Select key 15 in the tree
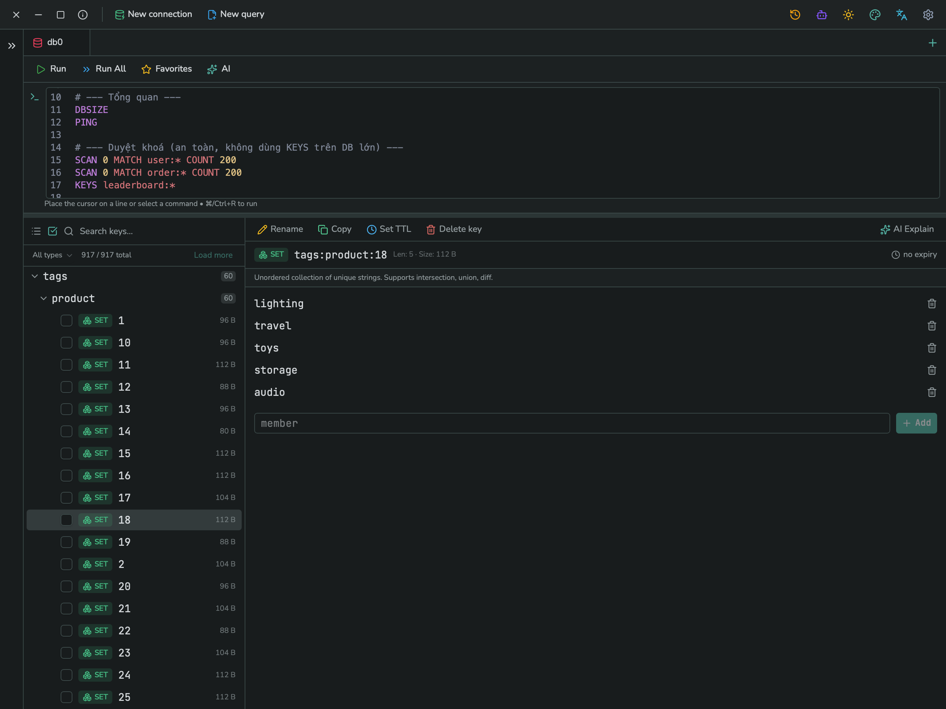946x709 pixels. (x=134, y=453)
